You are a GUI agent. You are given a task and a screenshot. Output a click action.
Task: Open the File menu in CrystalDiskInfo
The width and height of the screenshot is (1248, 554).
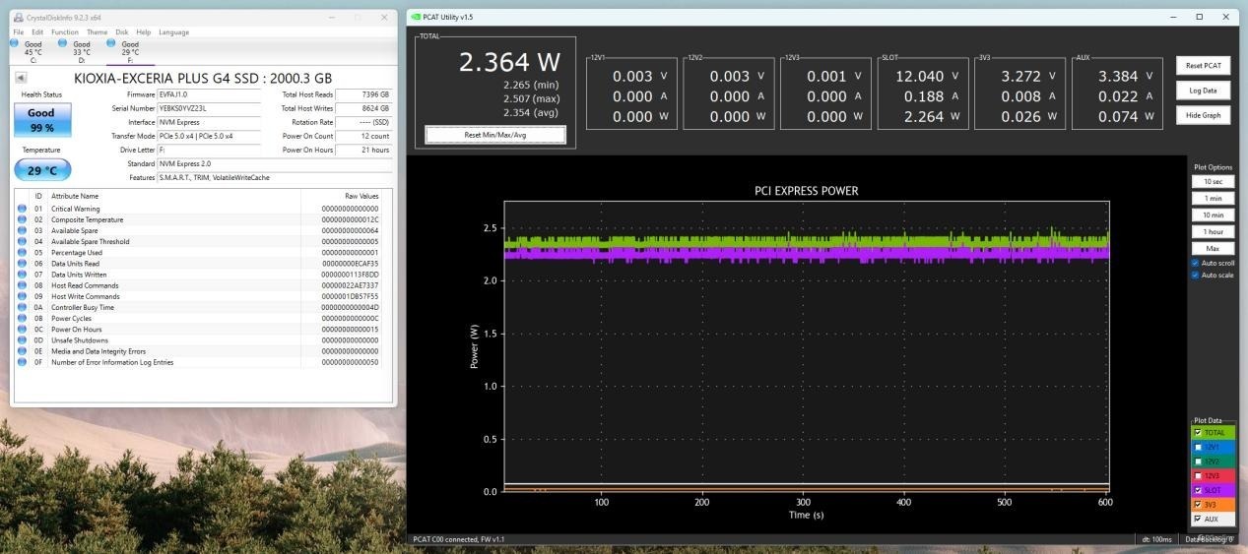[19, 32]
